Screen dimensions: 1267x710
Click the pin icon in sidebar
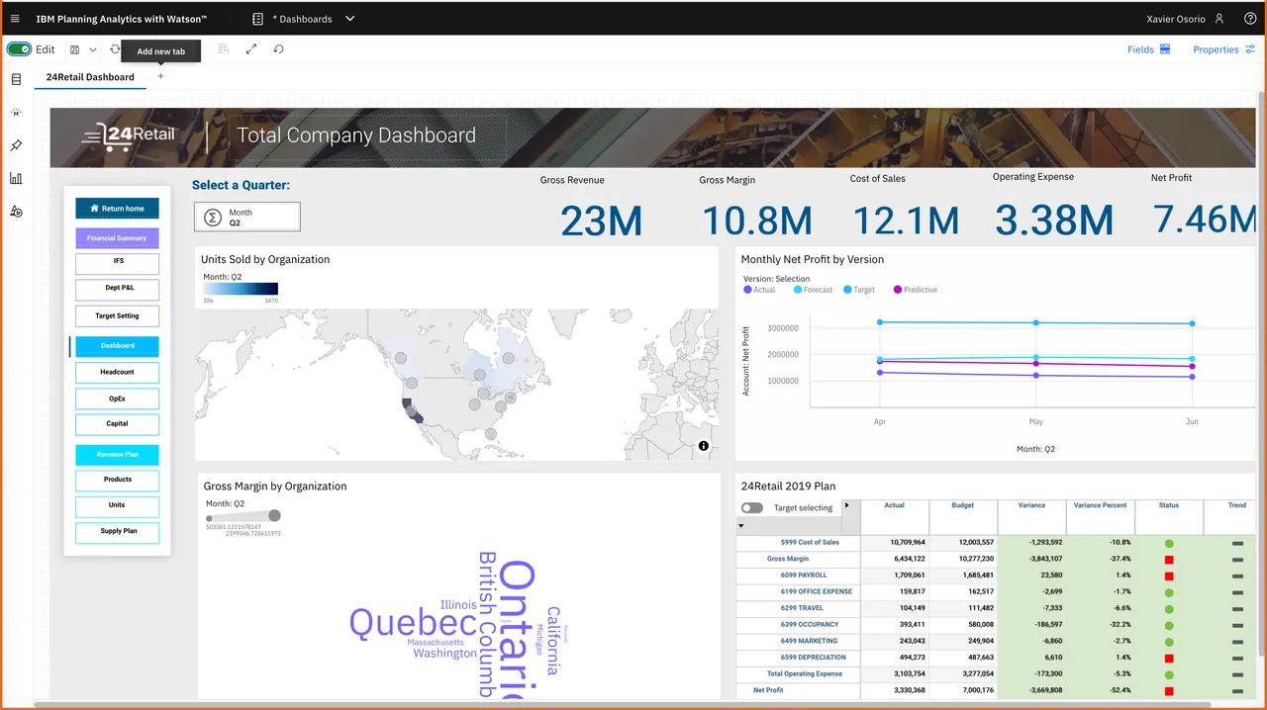click(x=16, y=145)
